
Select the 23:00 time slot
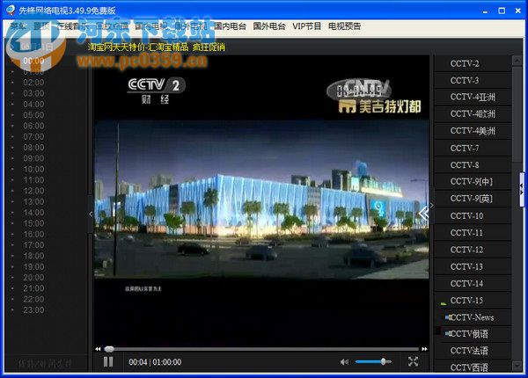point(33,310)
